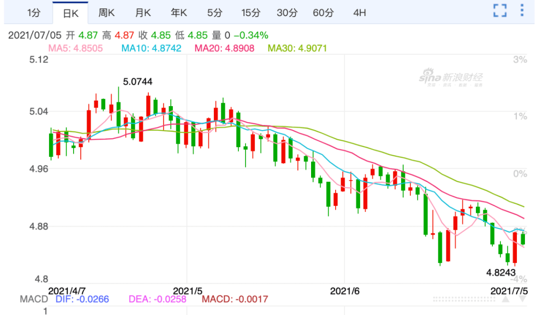Click the 2021/5 axis date label
Image resolution: width=541 pixels, height=315 pixels.
(187, 291)
